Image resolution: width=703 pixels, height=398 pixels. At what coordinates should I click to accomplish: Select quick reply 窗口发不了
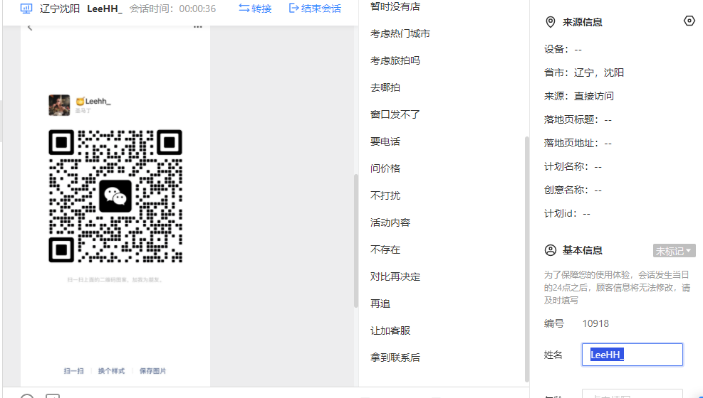point(395,114)
